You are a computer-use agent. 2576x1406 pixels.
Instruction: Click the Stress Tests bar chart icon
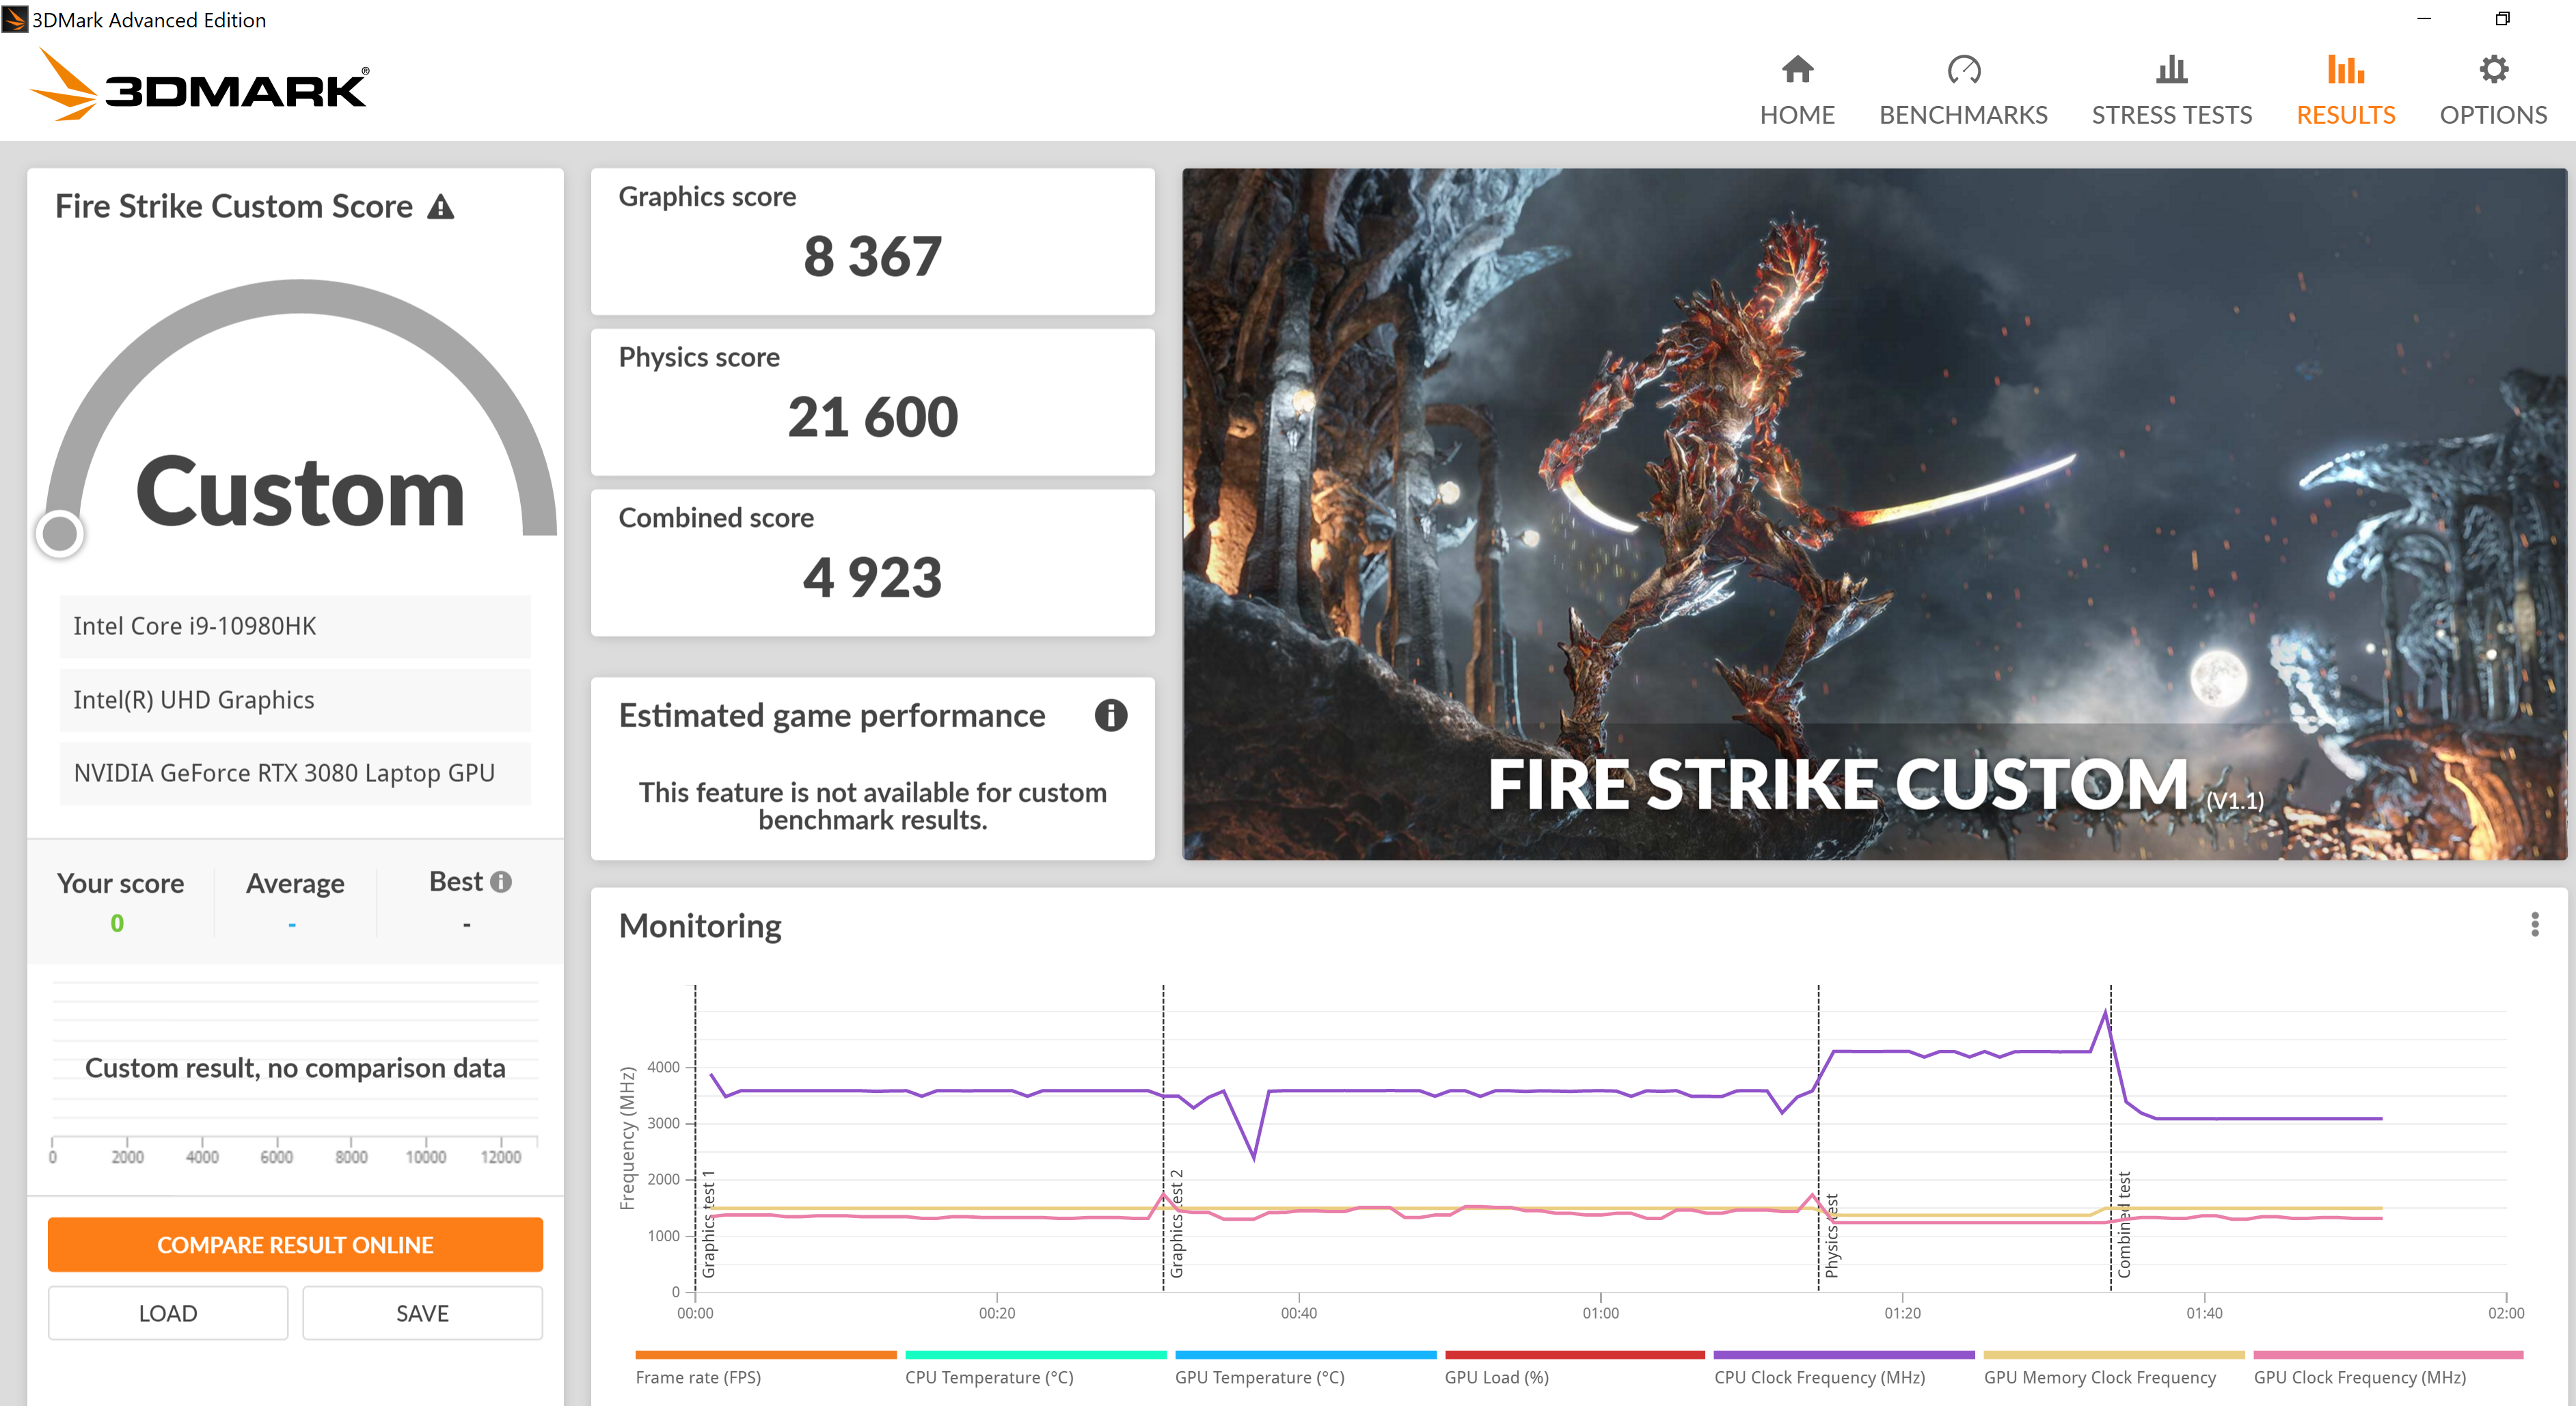(x=2171, y=69)
